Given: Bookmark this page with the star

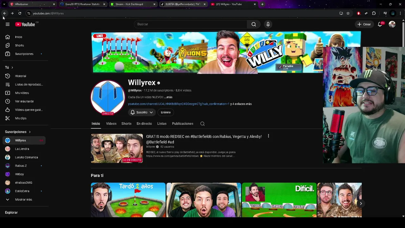Looking at the screenshot, I should click(x=348, y=13).
